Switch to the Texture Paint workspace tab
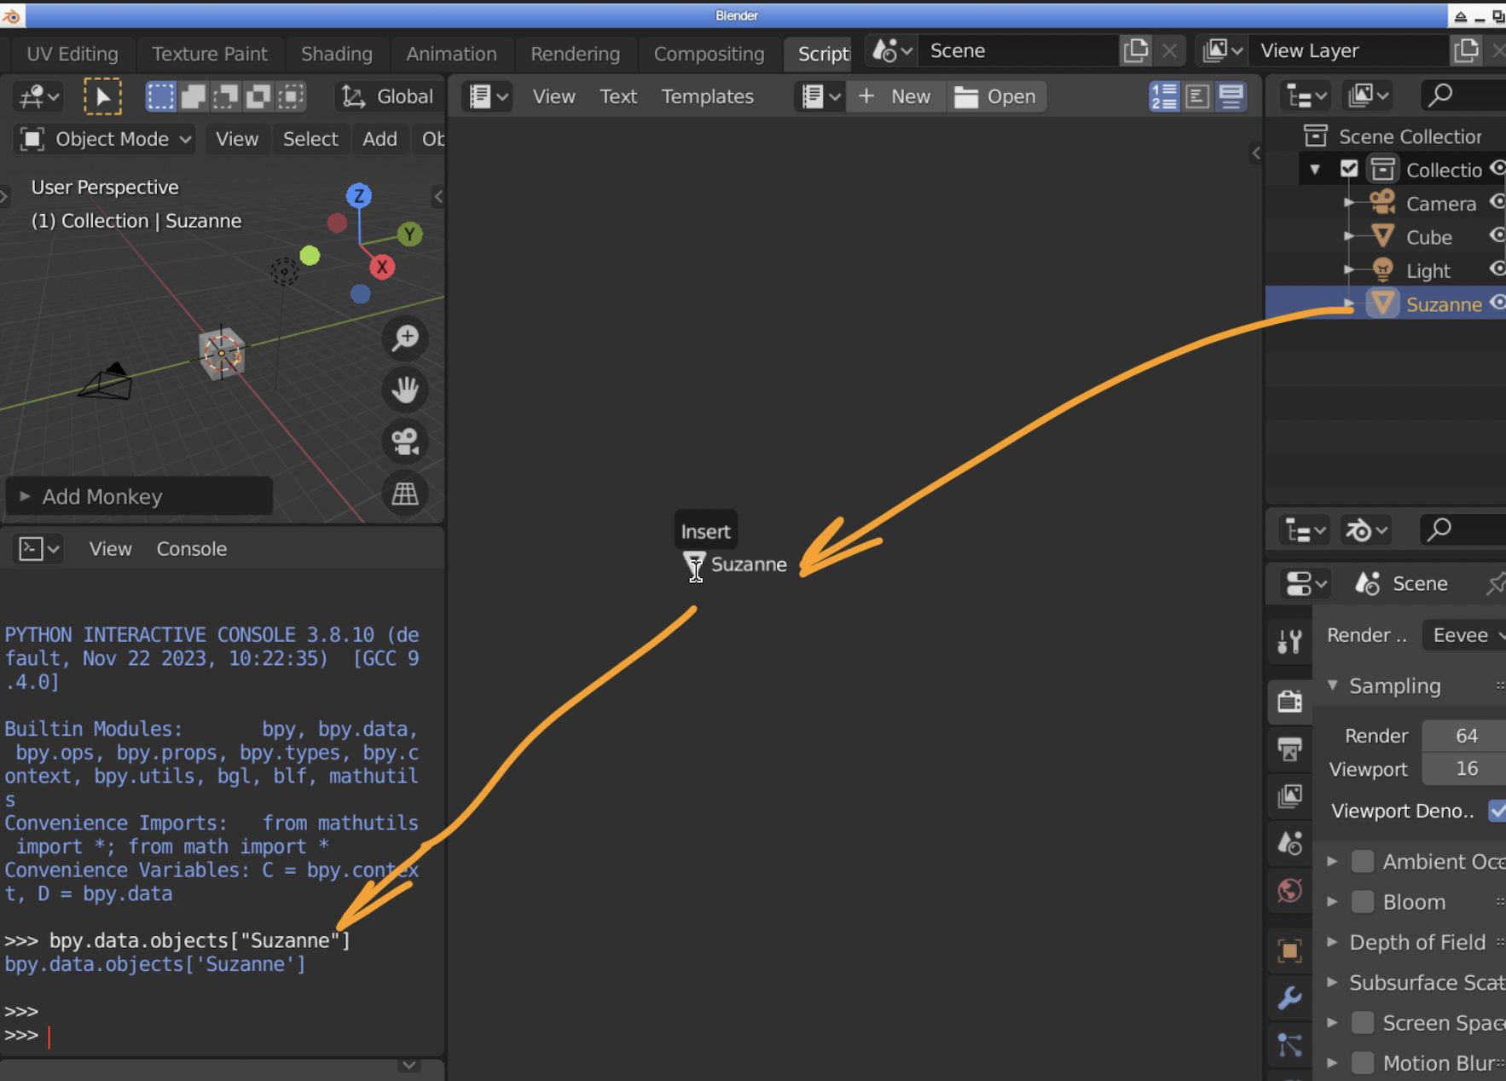 click(209, 54)
